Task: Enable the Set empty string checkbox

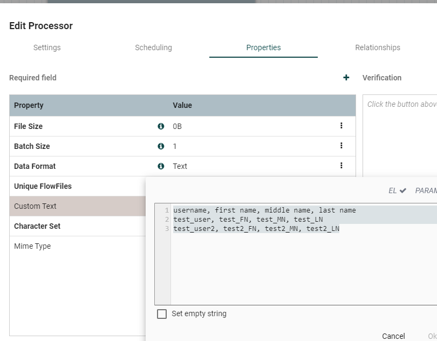Action: [x=162, y=314]
